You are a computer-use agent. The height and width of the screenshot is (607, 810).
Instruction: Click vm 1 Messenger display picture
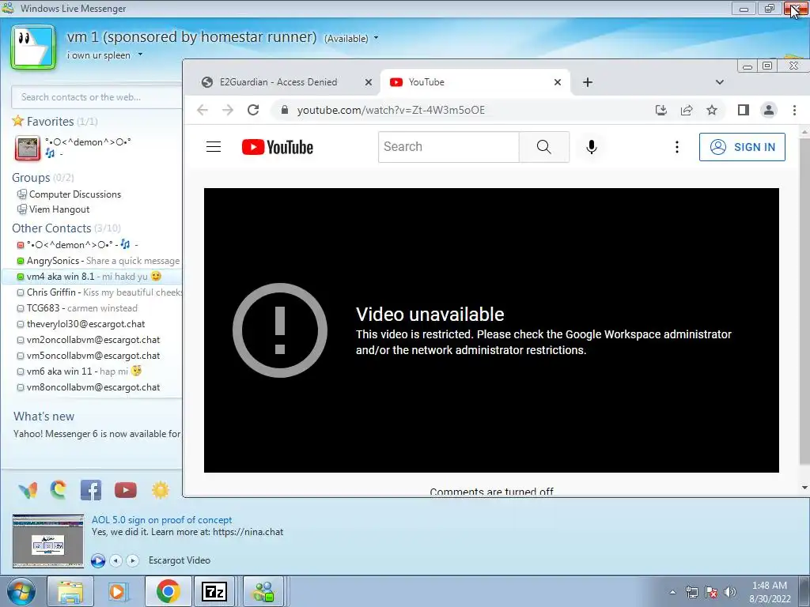tap(33, 47)
